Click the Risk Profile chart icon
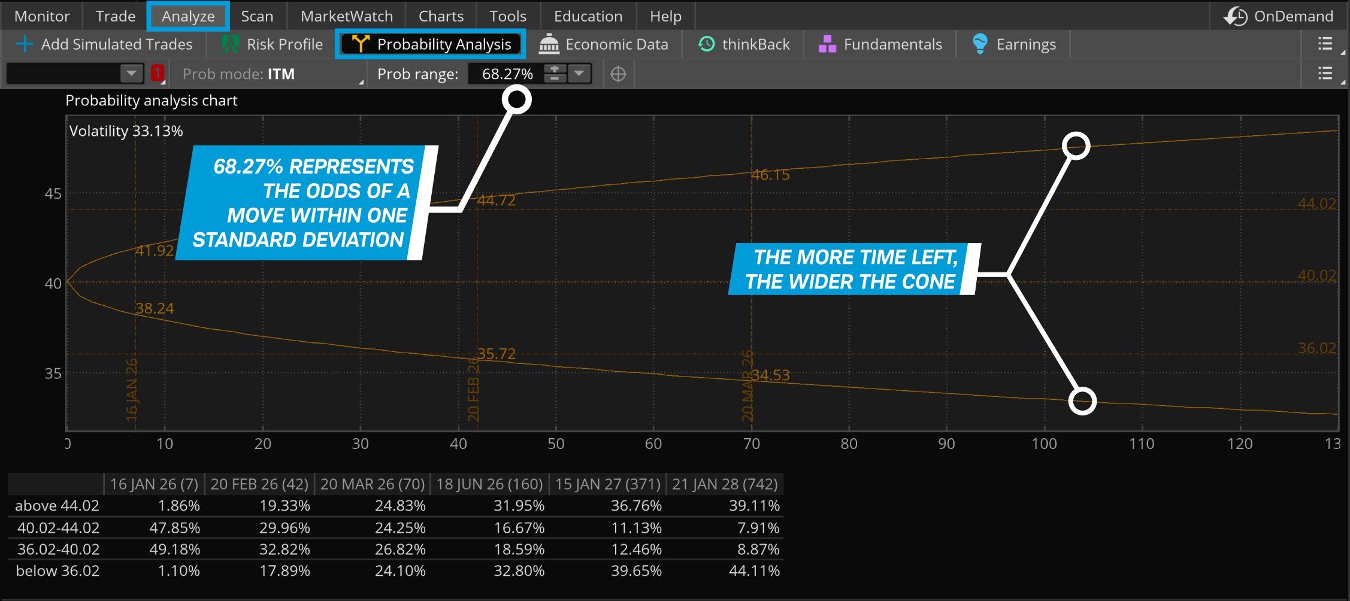Screen dimensions: 1350x601 pyautogui.click(x=228, y=44)
